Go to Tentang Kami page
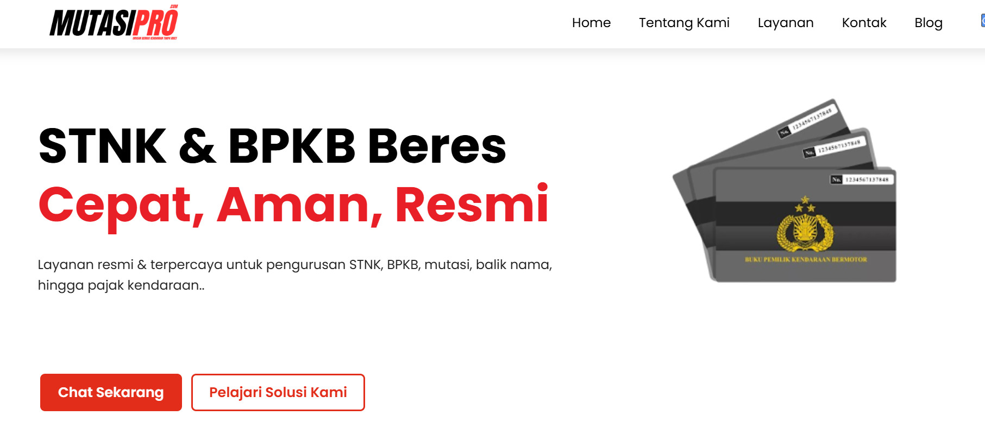The height and width of the screenshot is (441, 985). [x=684, y=23]
